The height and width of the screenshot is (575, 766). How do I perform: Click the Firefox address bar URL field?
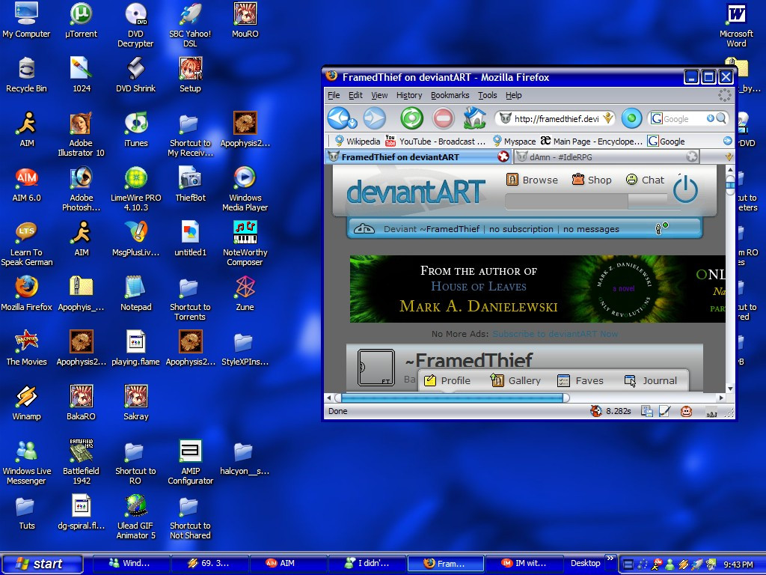[x=556, y=118]
